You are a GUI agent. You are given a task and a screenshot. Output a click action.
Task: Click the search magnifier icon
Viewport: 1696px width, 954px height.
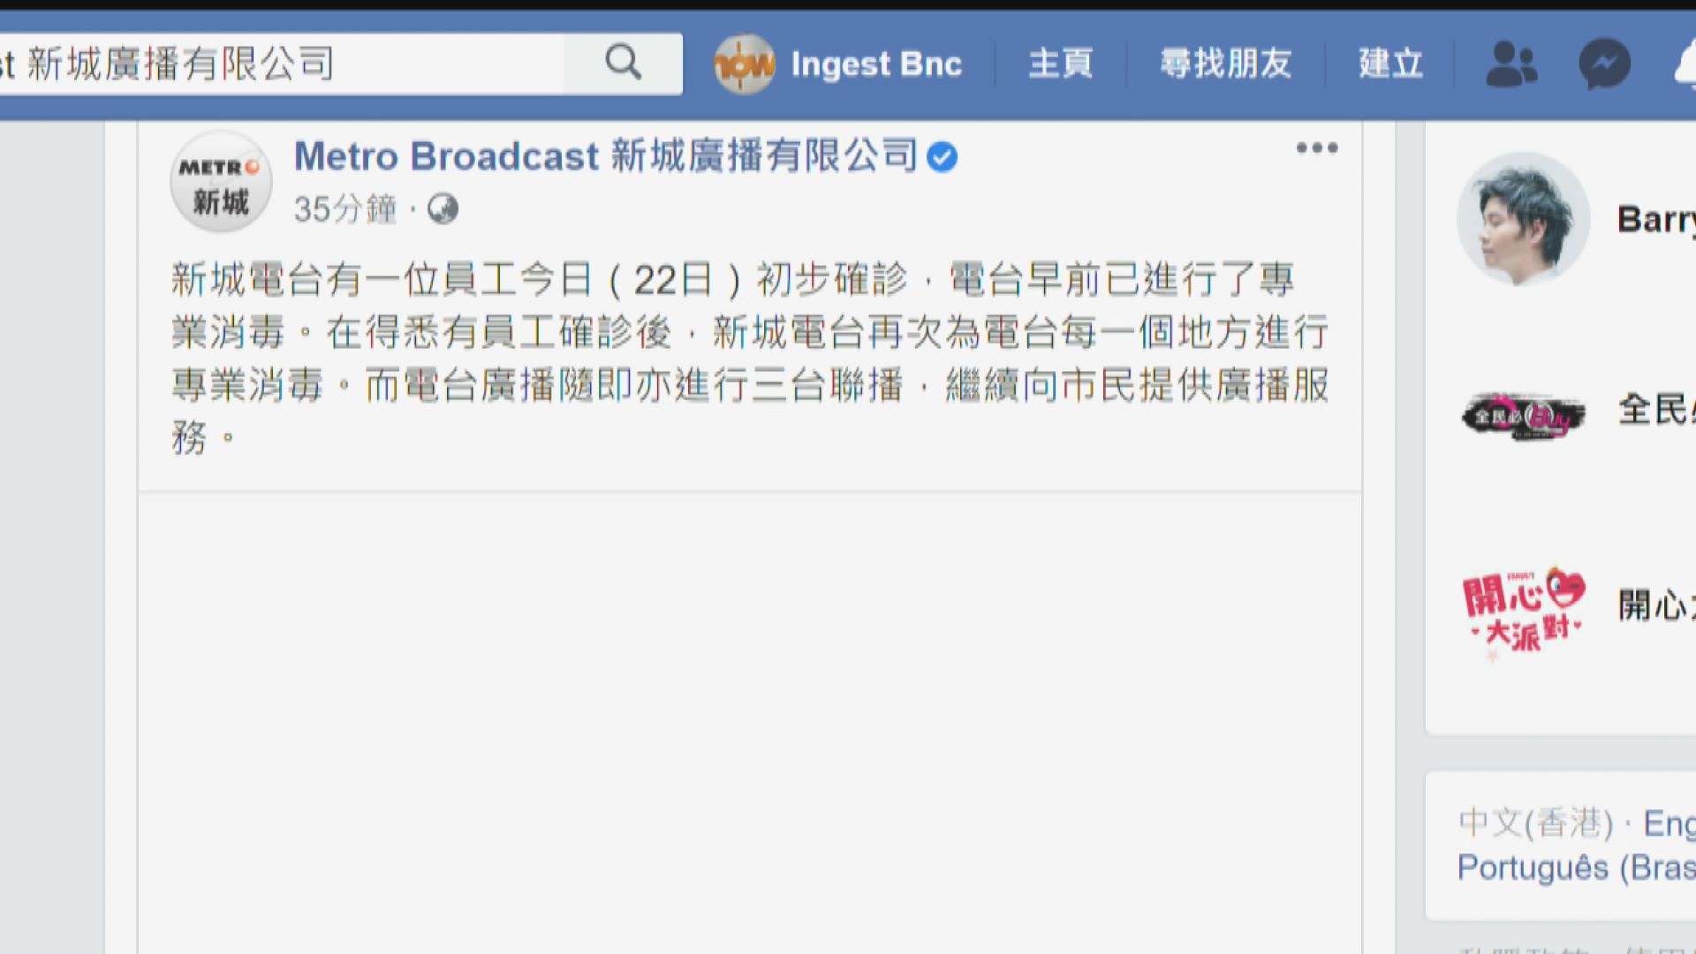[x=623, y=62]
